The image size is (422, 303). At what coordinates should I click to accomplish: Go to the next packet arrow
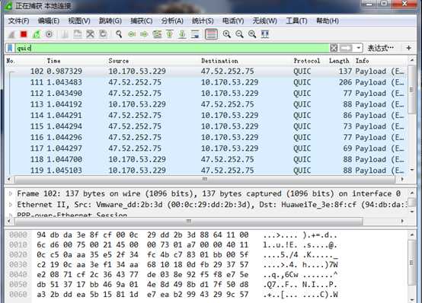tap(144, 34)
